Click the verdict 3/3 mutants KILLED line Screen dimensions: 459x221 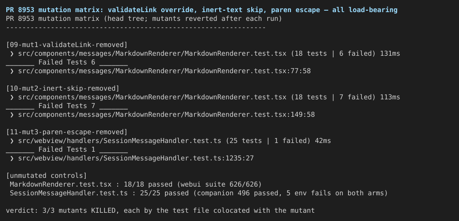click(160, 210)
